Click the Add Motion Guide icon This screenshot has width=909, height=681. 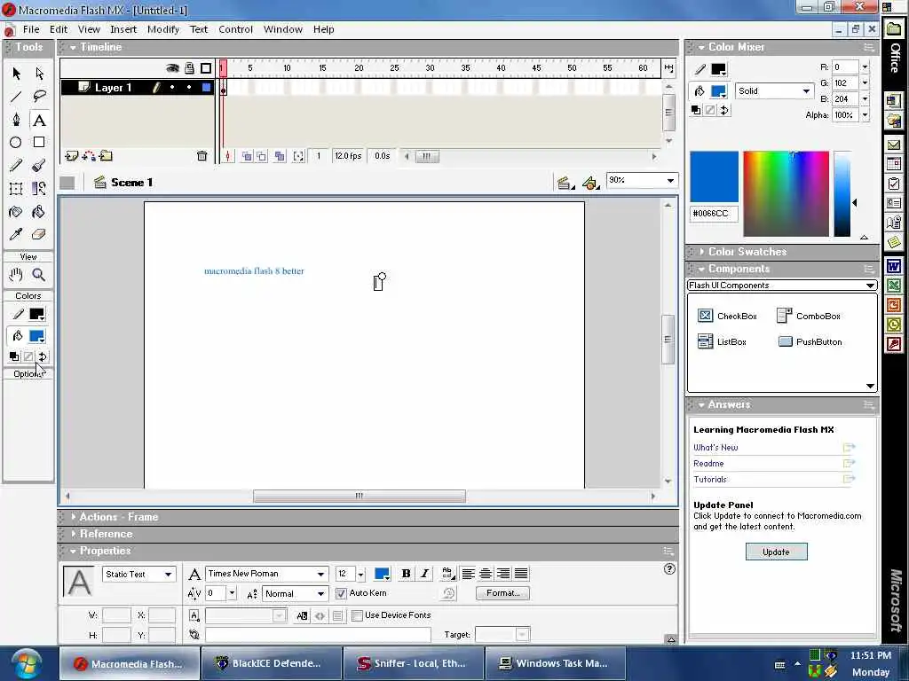(x=89, y=156)
